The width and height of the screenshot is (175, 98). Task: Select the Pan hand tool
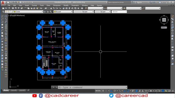pyautogui.click(x=51, y=8)
